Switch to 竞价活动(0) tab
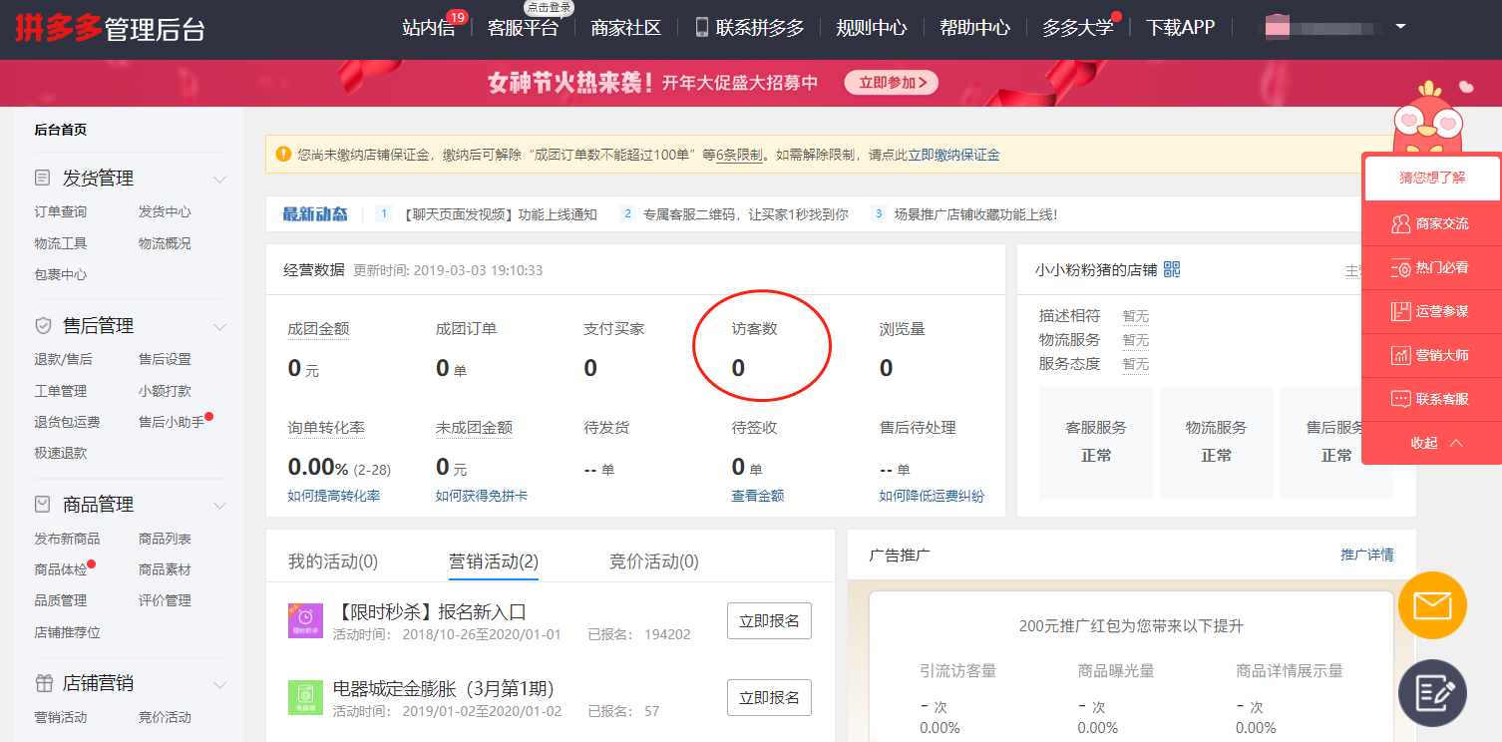 [654, 561]
